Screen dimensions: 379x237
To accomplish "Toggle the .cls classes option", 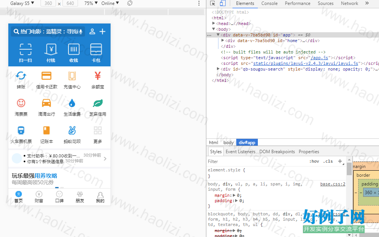I will pyautogui.click(x=328, y=161).
